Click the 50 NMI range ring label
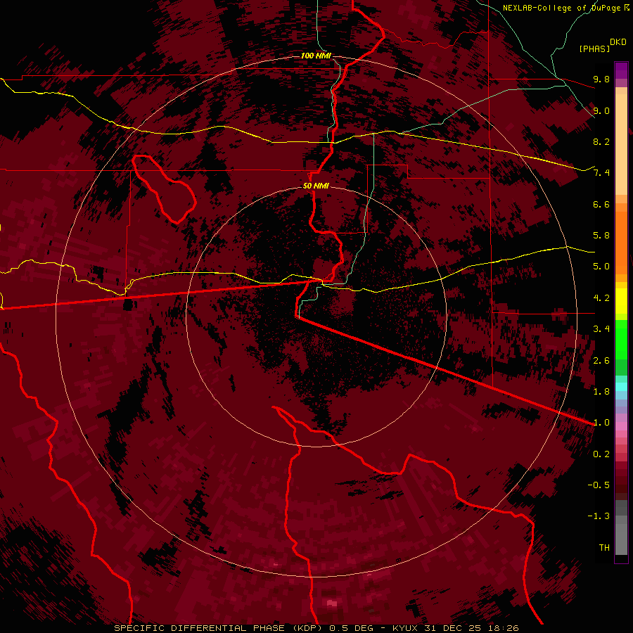 pyautogui.click(x=316, y=186)
